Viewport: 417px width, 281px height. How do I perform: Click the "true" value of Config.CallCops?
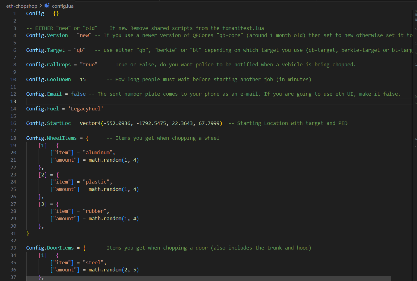click(89, 65)
